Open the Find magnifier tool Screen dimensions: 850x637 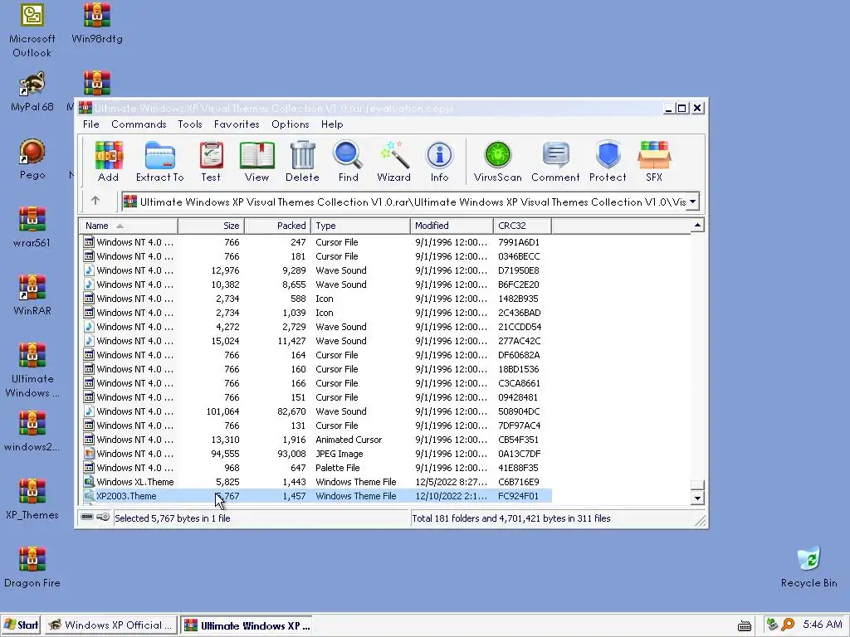click(x=348, y=162)
